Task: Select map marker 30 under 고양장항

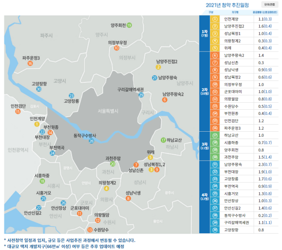Action: pyautogui.click(x=39, y=89)
